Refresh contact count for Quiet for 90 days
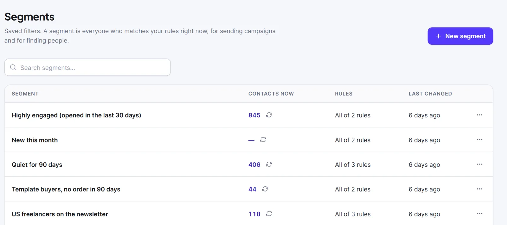This screenshot has width=507, height=225. coord(269,164)
